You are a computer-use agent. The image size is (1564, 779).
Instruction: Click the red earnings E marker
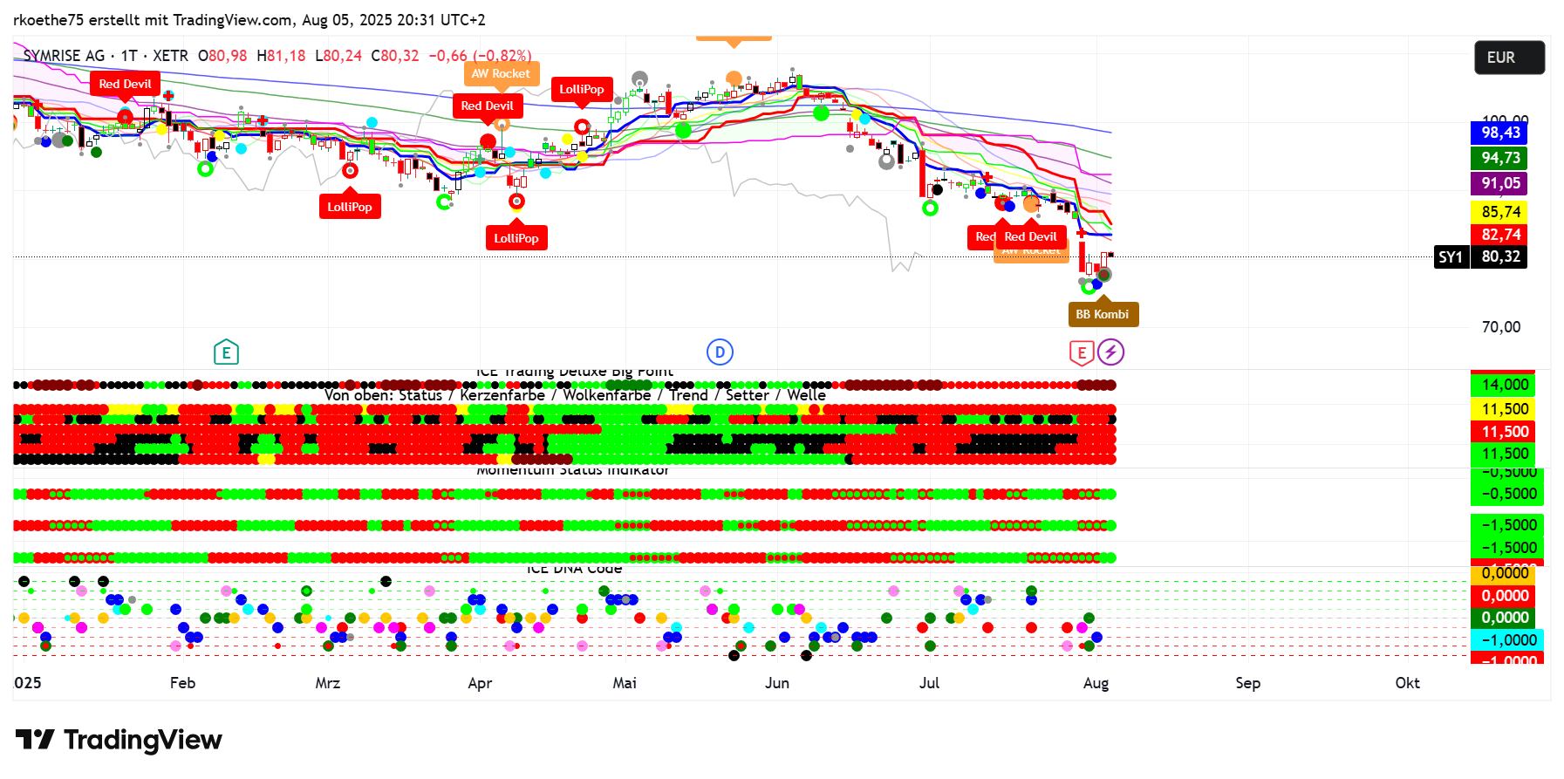(x=1082, y=352)
